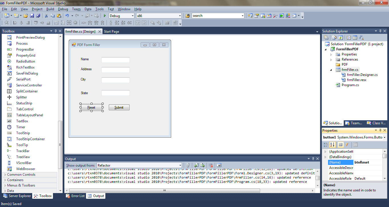Pin the Toolbox panel open

pyautogui.click(x=56, y=31)
